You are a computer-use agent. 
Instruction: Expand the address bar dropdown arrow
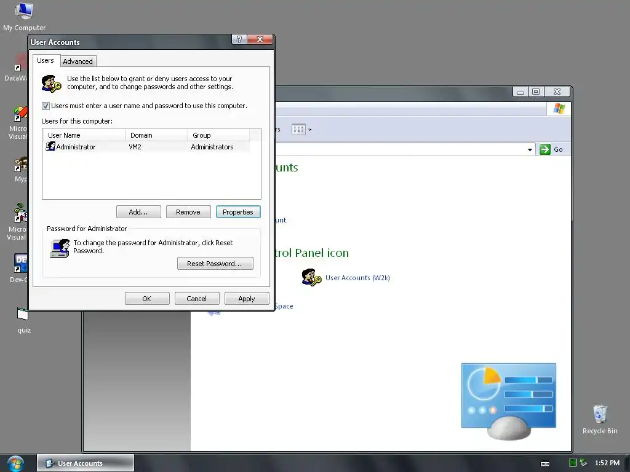coord(530,150)
